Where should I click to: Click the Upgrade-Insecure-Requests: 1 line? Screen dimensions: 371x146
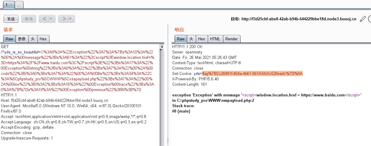(27, 138)
